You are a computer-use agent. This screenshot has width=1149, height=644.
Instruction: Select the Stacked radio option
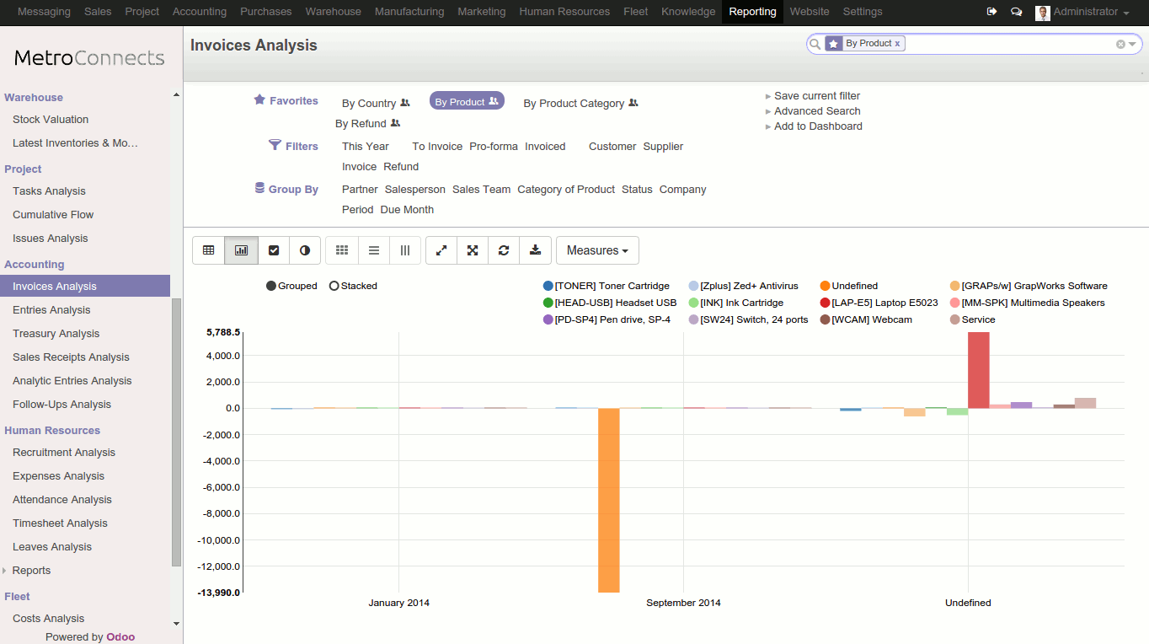pos(334,286)
